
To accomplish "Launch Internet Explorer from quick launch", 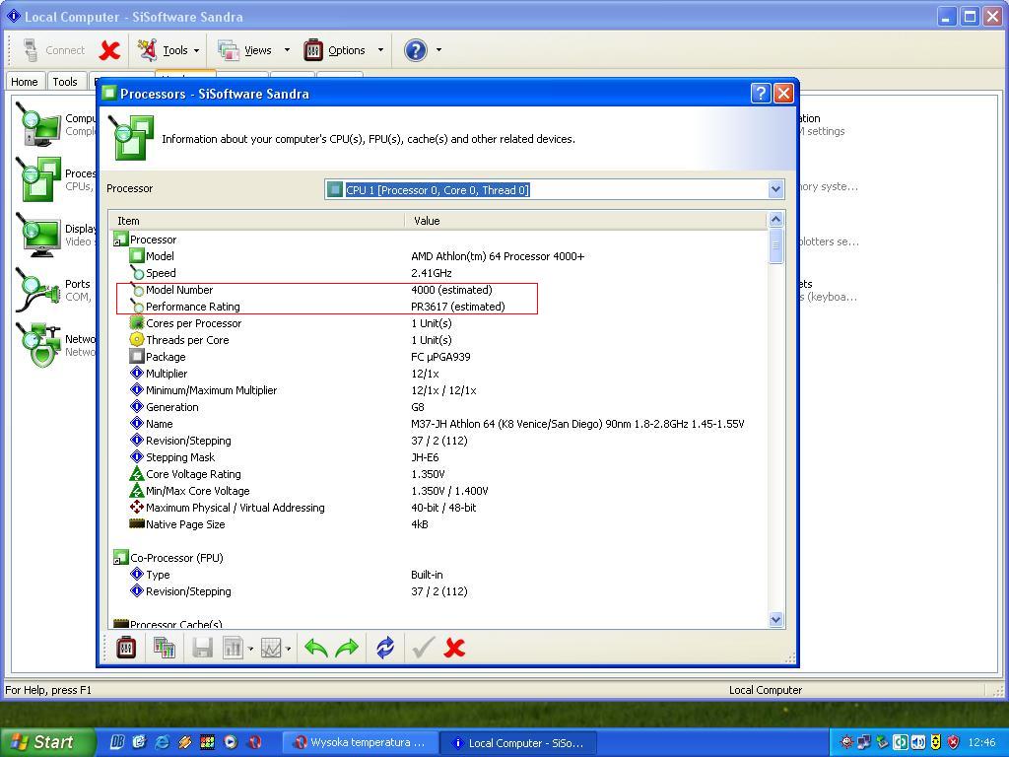I will 163,742.
